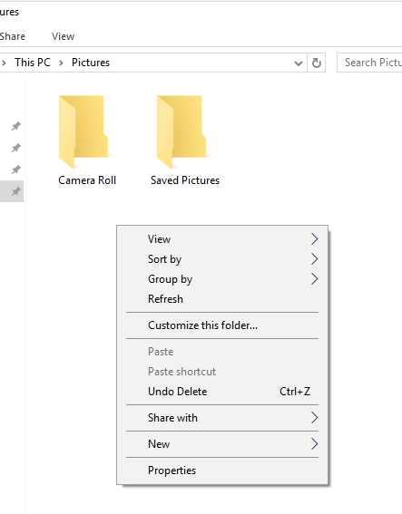
Task: Open Properties from the context menu
Action: pos(222,470)
